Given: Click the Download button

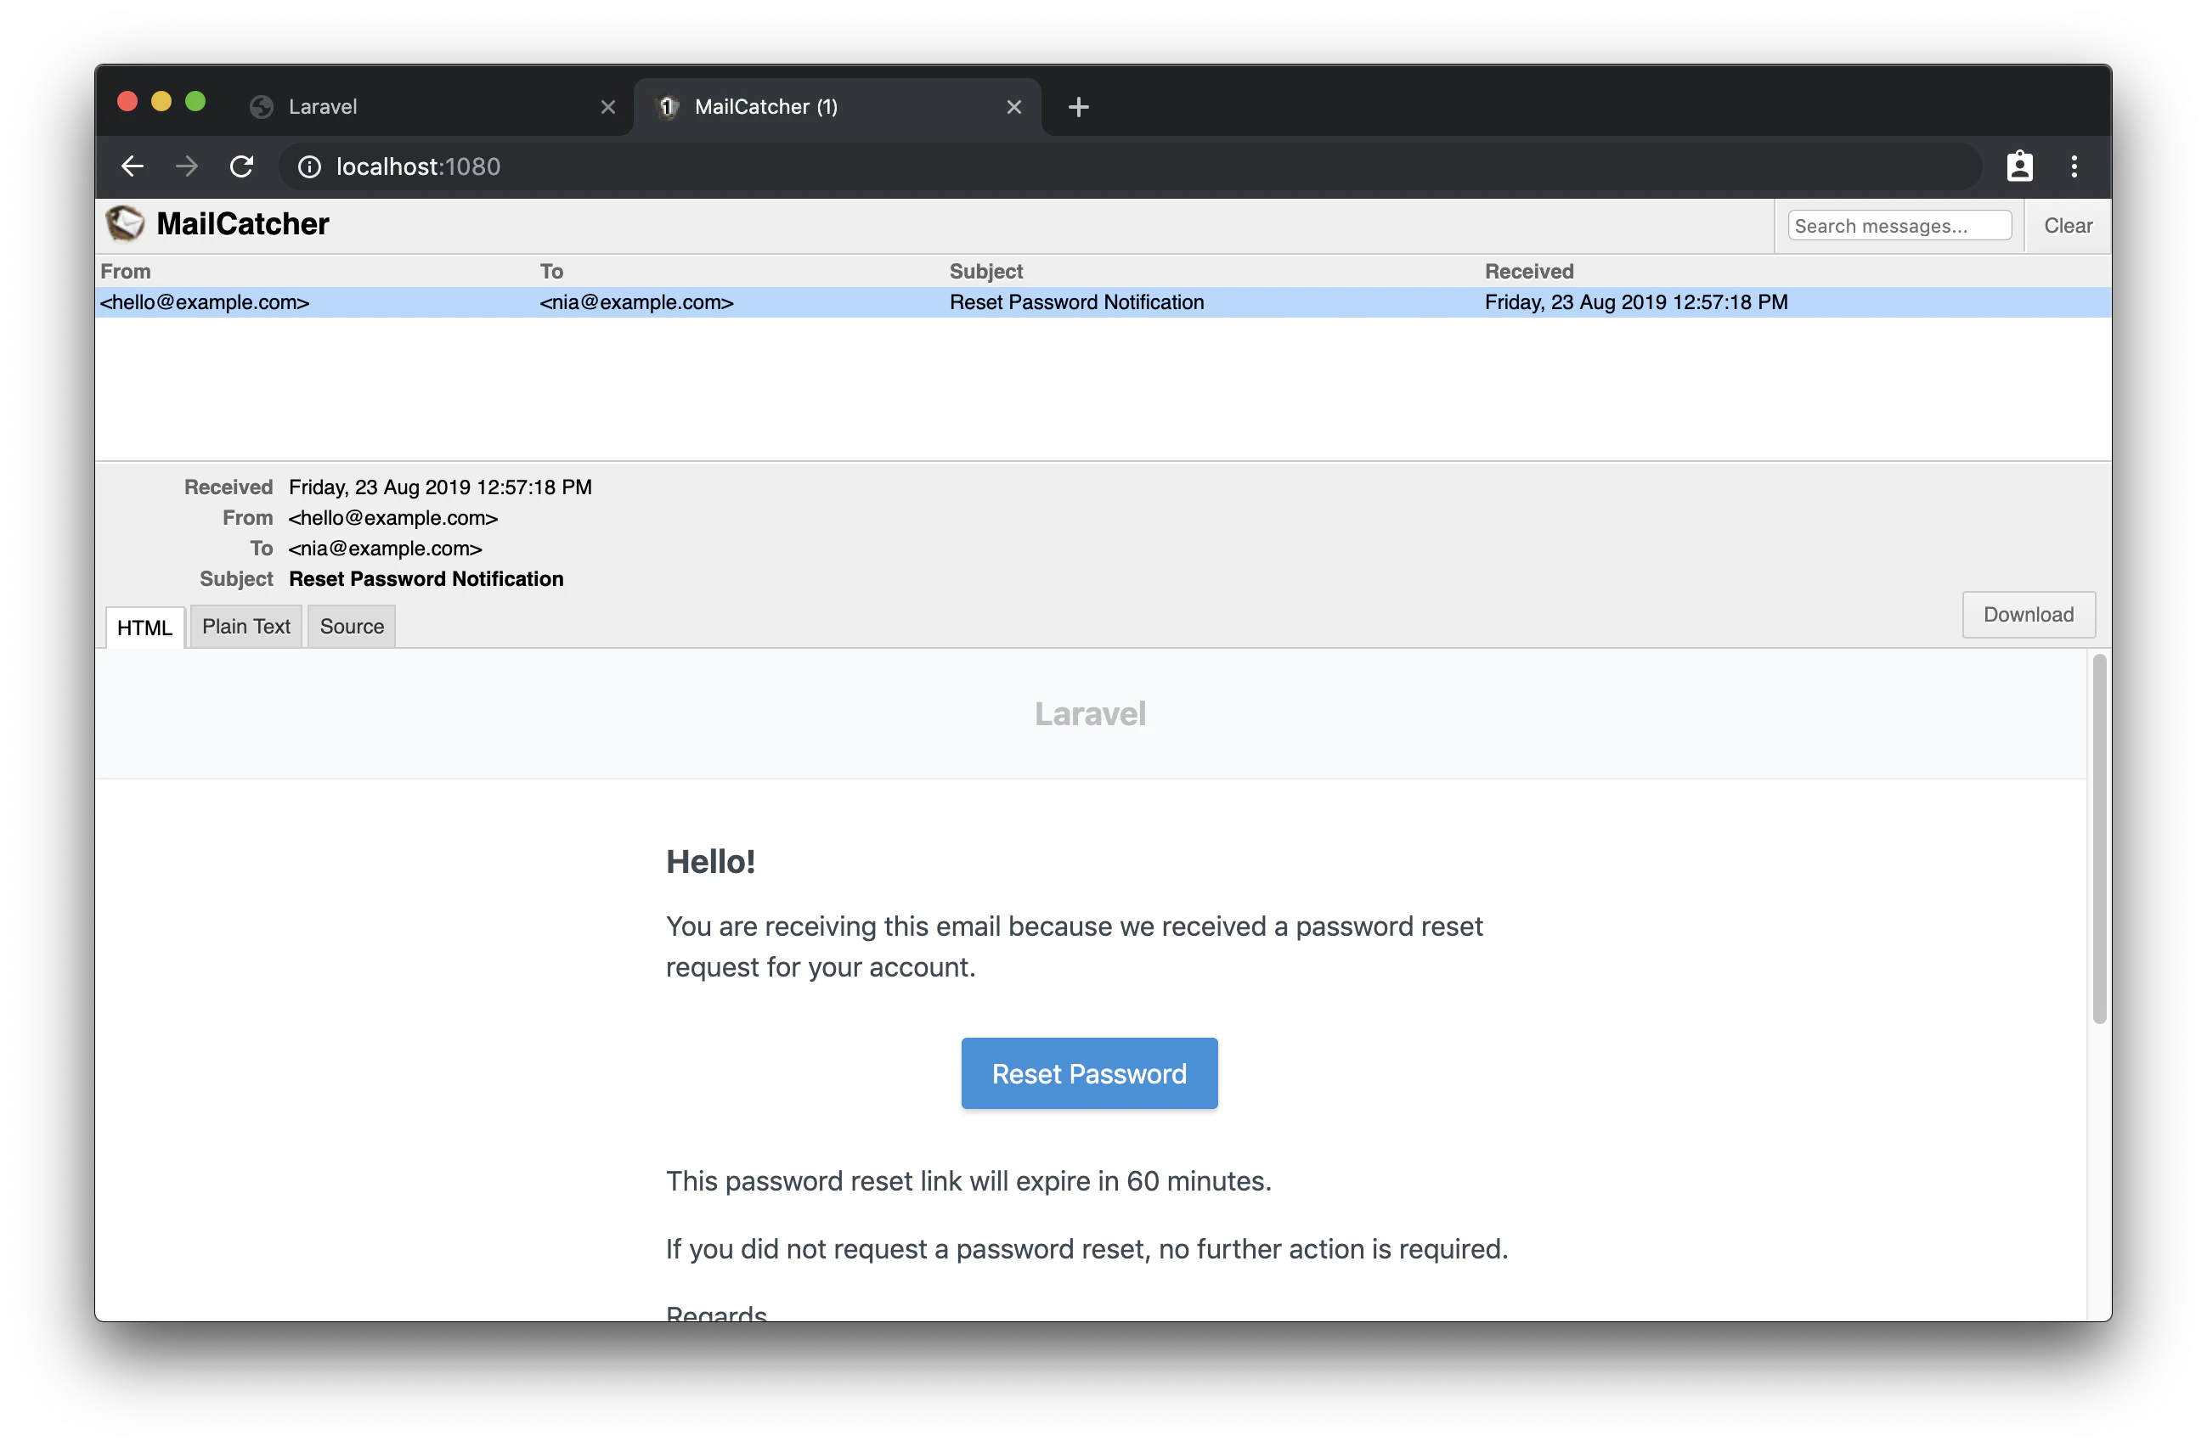Looking at the screenshot, I should (x=2028, y=615).
